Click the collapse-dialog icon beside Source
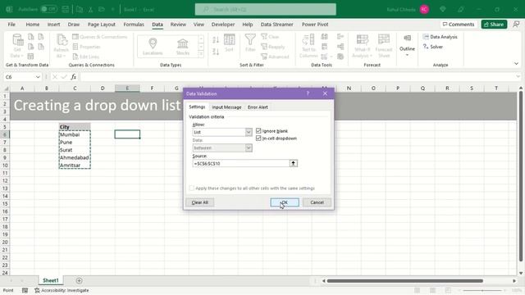Image resolution: width=525 pixels, height=295 pixels. [x=294, y=163]
